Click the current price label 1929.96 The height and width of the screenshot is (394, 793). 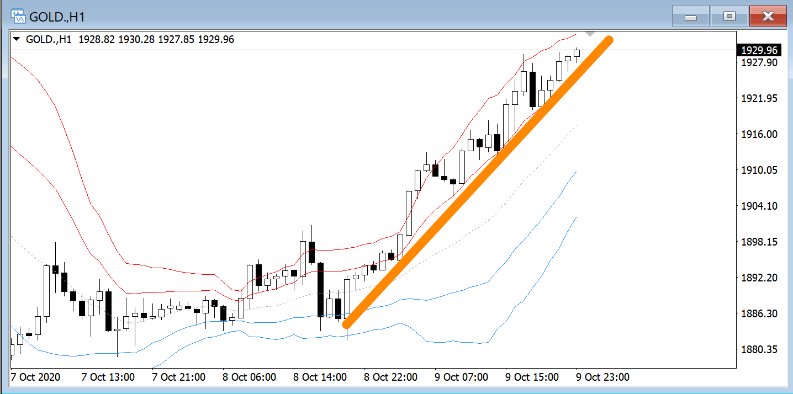[759, 51]
